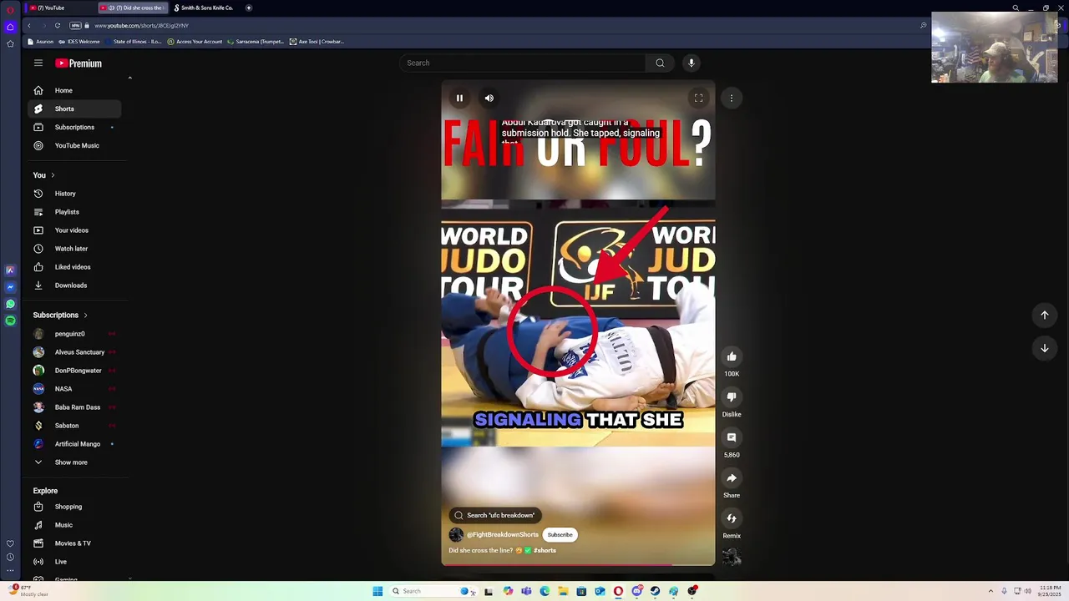The height and width of the screenshot is (601, 1069).
Task: Click the Search "ufc breakdown" suggestion chip
Action: point(495,515)
